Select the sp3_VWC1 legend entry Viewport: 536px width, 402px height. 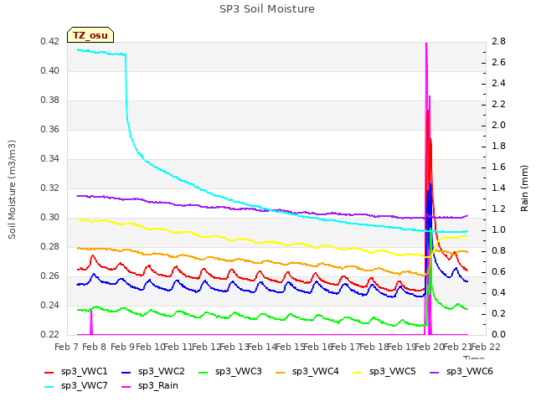(76, 372)
